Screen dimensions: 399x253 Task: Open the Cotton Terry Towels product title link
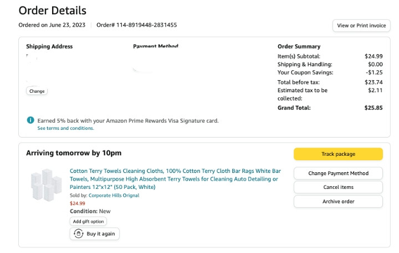pyautogui.click(x=175, y=179)
